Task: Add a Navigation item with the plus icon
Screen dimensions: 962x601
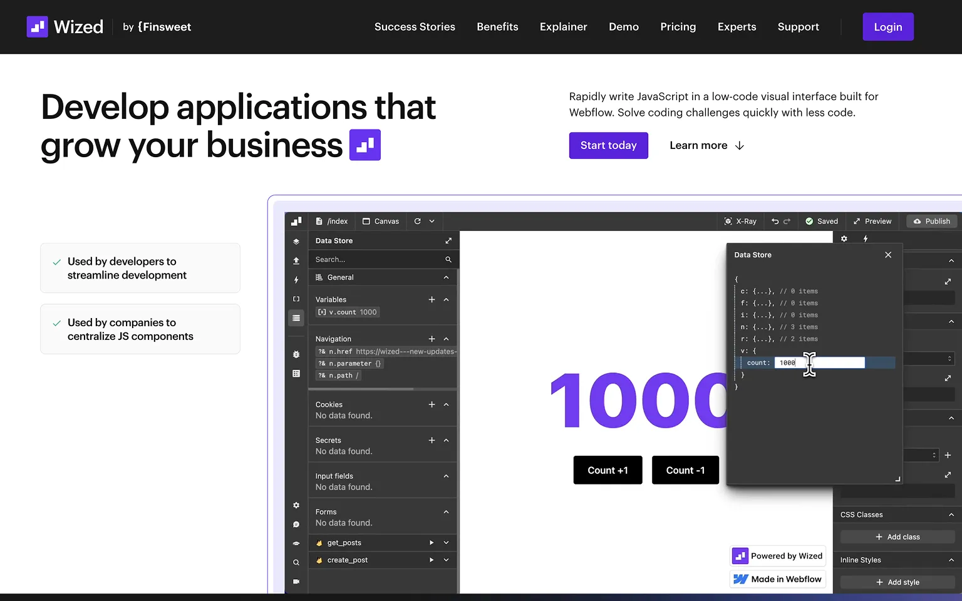Action: coord(432,339)
